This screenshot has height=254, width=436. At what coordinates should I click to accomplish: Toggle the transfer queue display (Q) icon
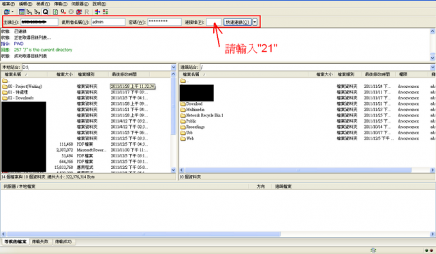(46, 12)
